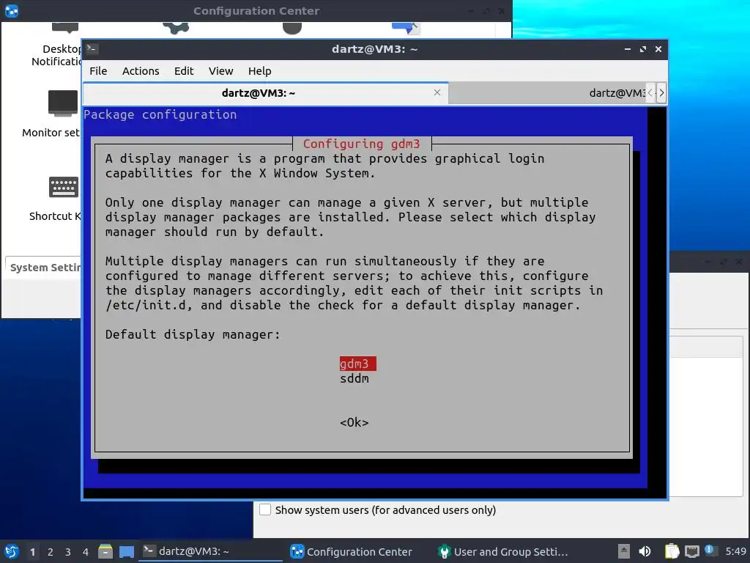Select gdm3 as default display manager
The width and height of the screenshot is (750, 563).
click(x=357, y=364)
